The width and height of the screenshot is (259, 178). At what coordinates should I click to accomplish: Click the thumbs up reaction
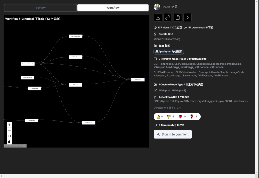159,117
